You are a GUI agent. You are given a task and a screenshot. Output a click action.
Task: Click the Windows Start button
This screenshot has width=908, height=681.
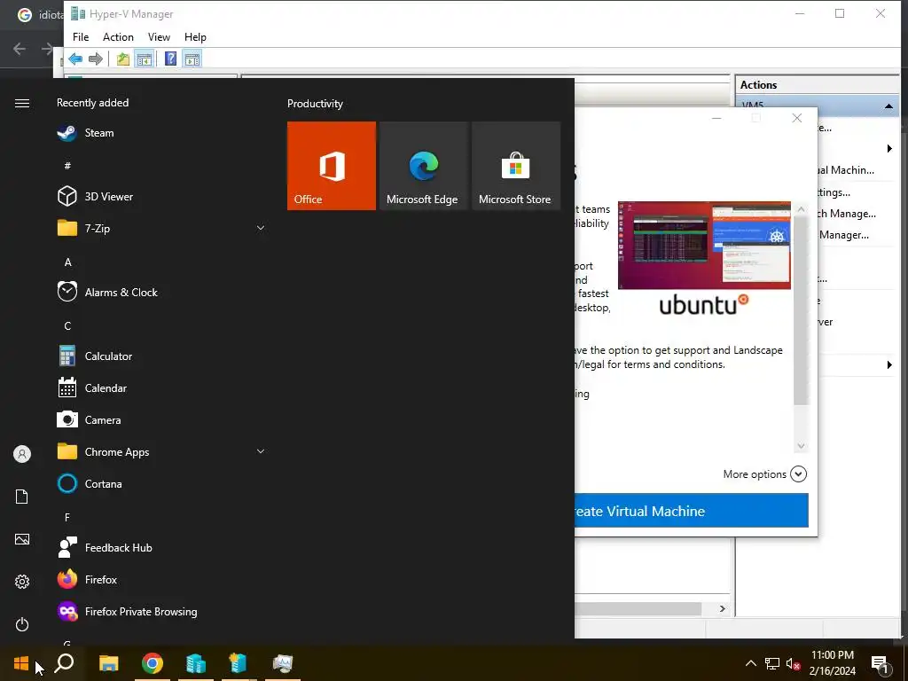coord(21,663)
